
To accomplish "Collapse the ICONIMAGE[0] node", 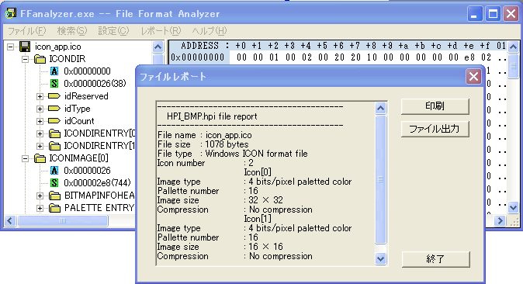I will click(26, 158).
